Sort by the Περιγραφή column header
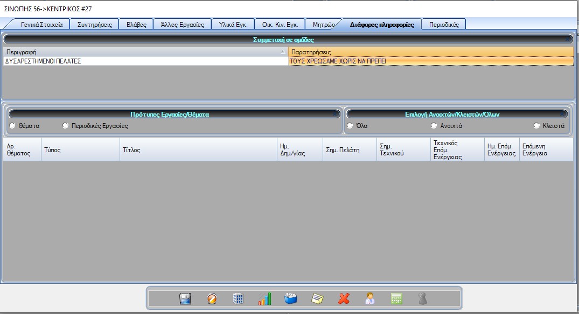 (144, 52)
